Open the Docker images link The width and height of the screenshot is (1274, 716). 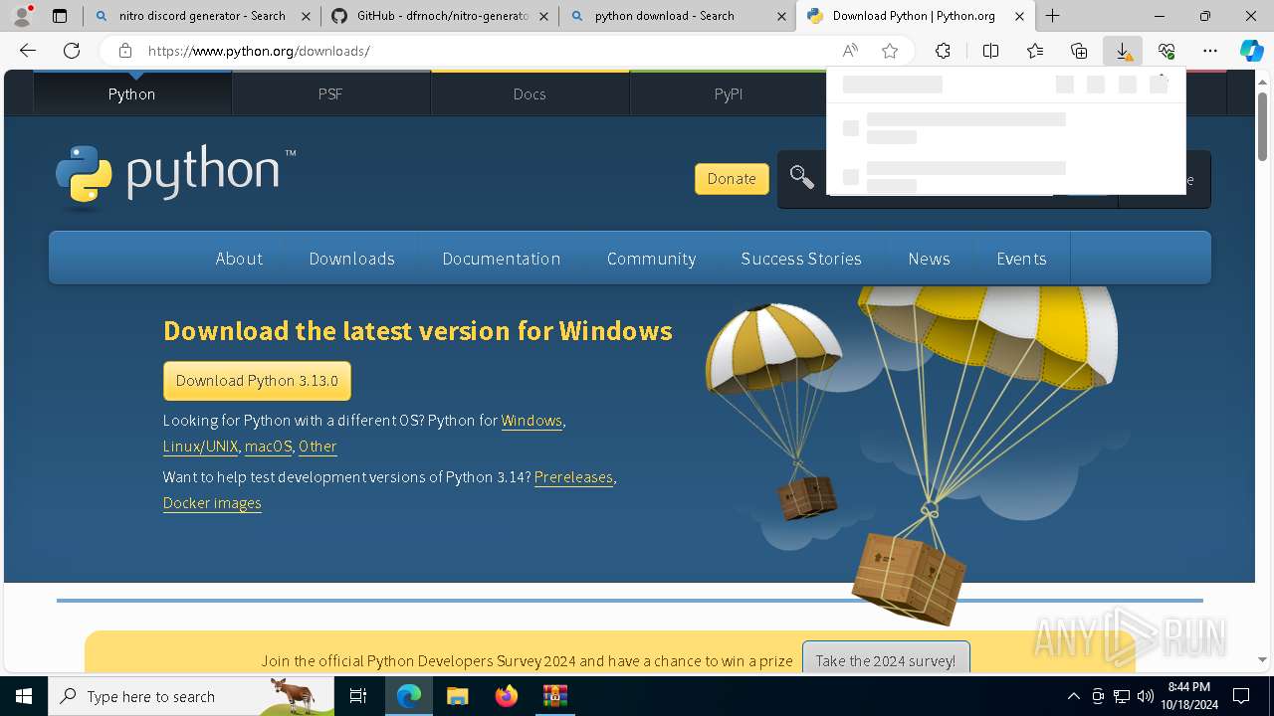212,503
